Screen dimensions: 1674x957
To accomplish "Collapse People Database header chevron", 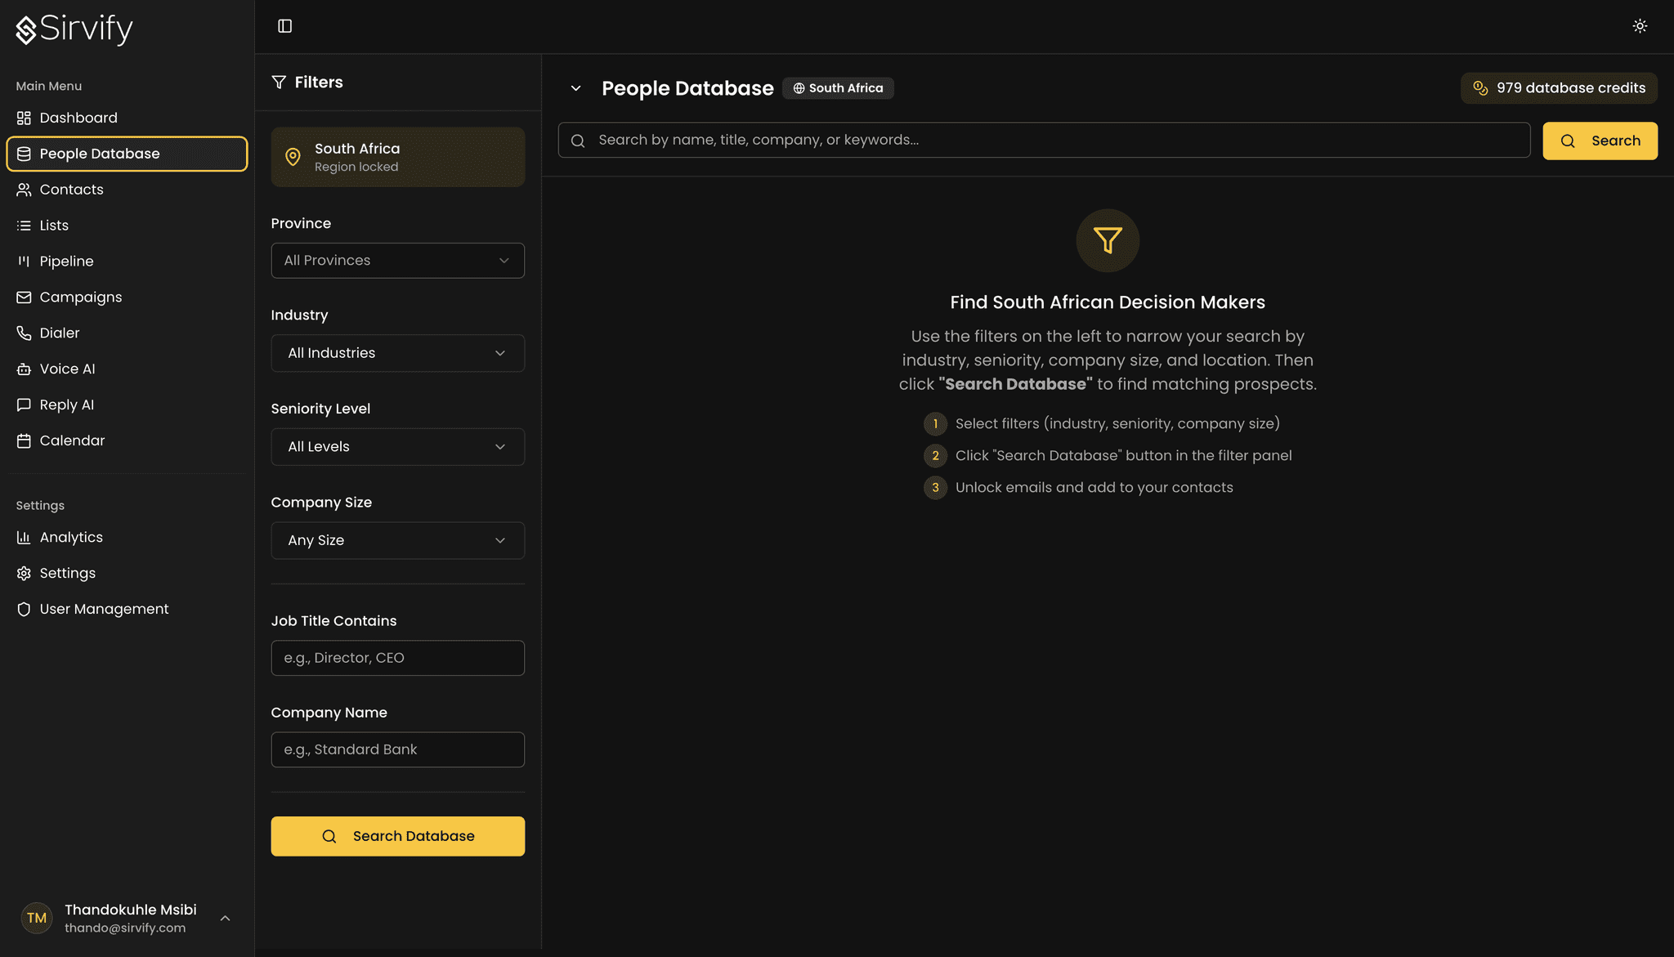I will pos(575,88).
